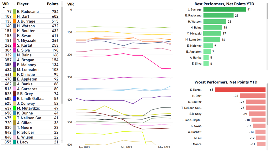Click the WR ascending sort arrow
This screenshot has height=152, width=270.
click(x=4, y=7)
